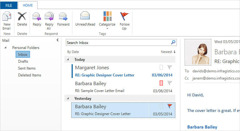The image size is (240, 131).
Task: Open the FILE tab
Action: (9, 5)
